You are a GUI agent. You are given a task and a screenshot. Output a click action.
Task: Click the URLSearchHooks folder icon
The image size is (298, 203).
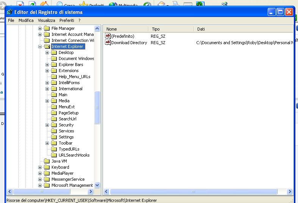pos(54,155)
